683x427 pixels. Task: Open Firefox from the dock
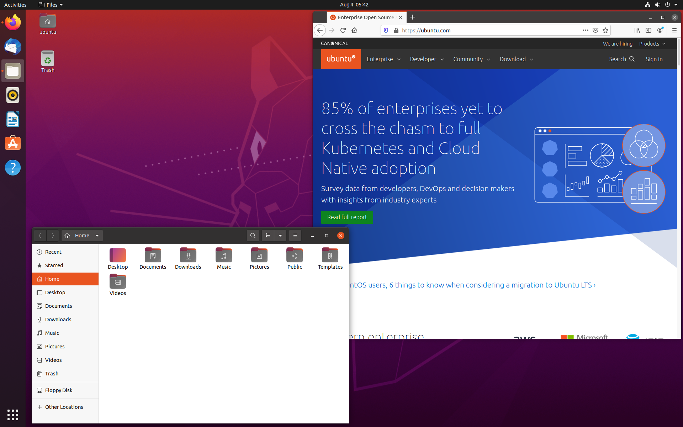click(x=13, y=22)
